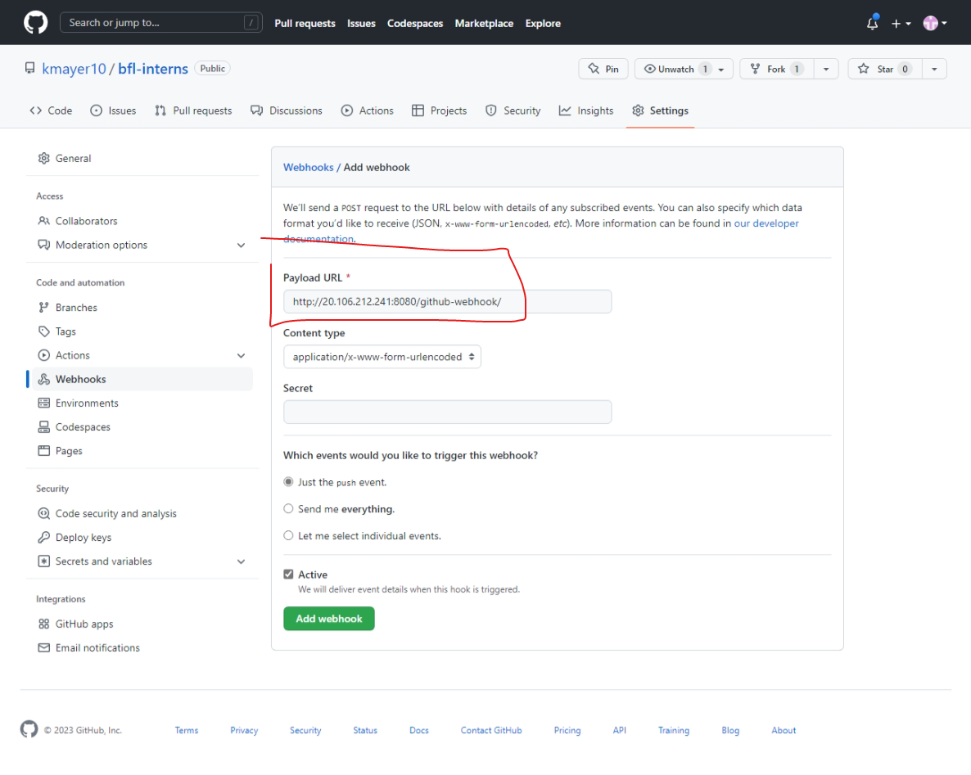This screenshot has width=971, height=775.
Task: Open Deploy keys settings
Action: [x=84, y=537]
